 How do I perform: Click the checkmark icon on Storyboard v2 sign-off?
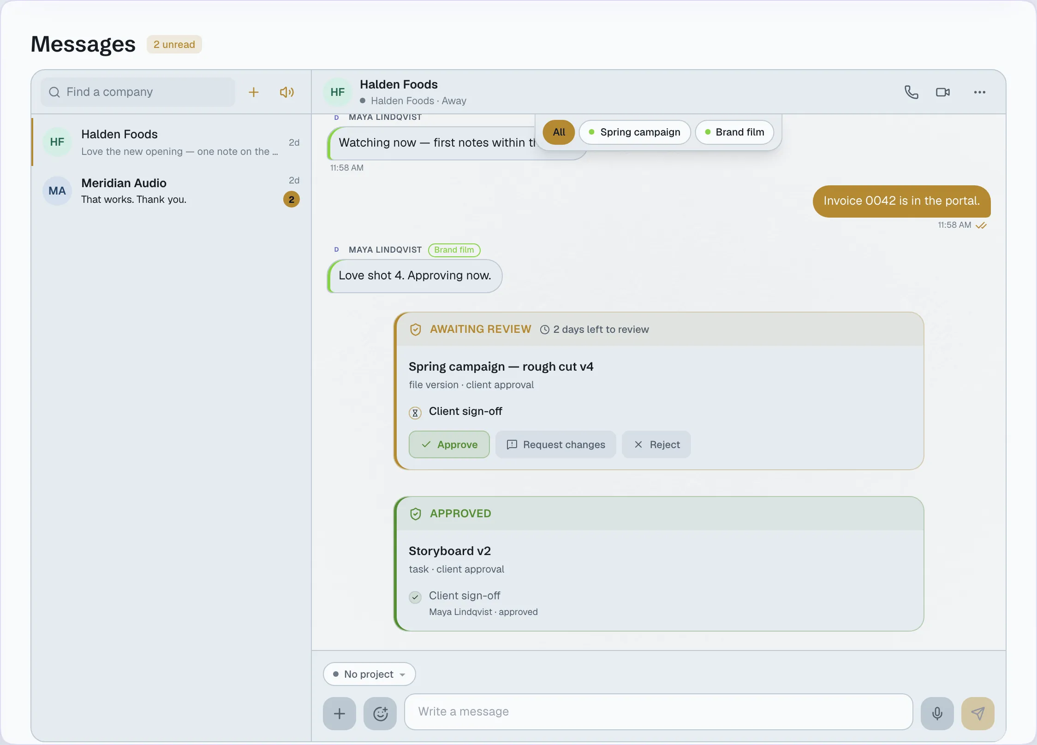415,597
